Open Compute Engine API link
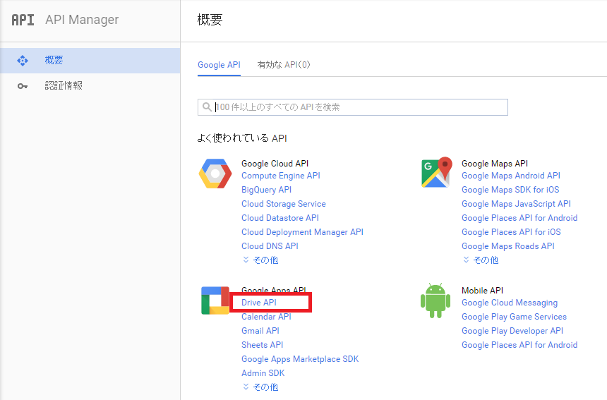This screenshot has width=607, height=400. [281, 176]
